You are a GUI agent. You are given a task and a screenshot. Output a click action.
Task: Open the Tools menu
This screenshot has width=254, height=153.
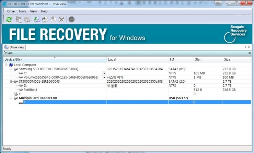point(22,11)
